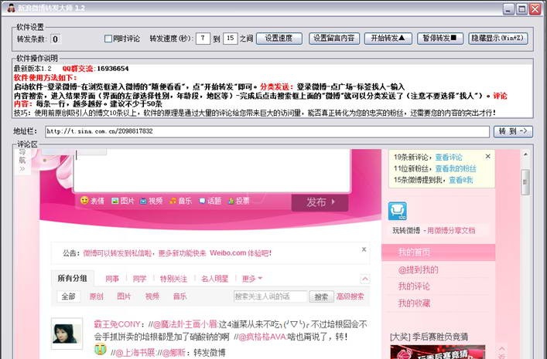This screenshot has height=359, width=547.
Task: Select the 同事 group tab
Action: point(112,279)
